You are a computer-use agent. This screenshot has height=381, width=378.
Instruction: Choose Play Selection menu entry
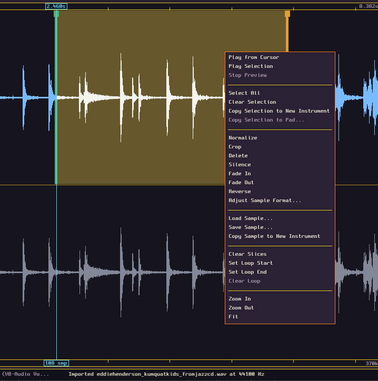tap(280, 66)
